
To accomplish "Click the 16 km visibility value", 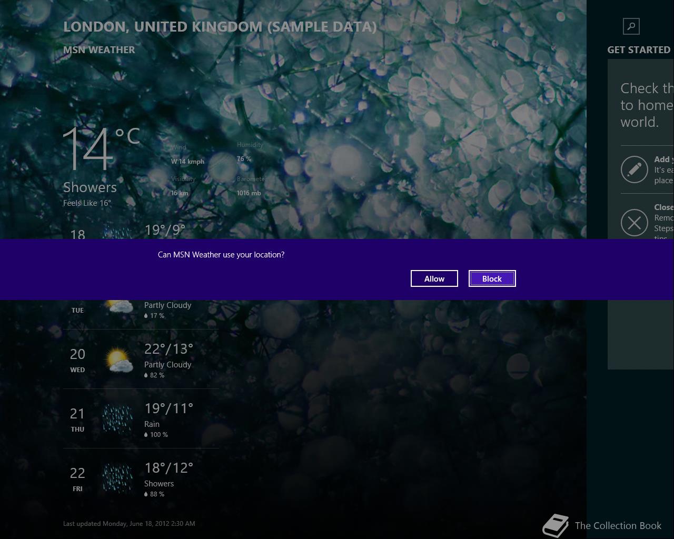I will coord(180,193).
